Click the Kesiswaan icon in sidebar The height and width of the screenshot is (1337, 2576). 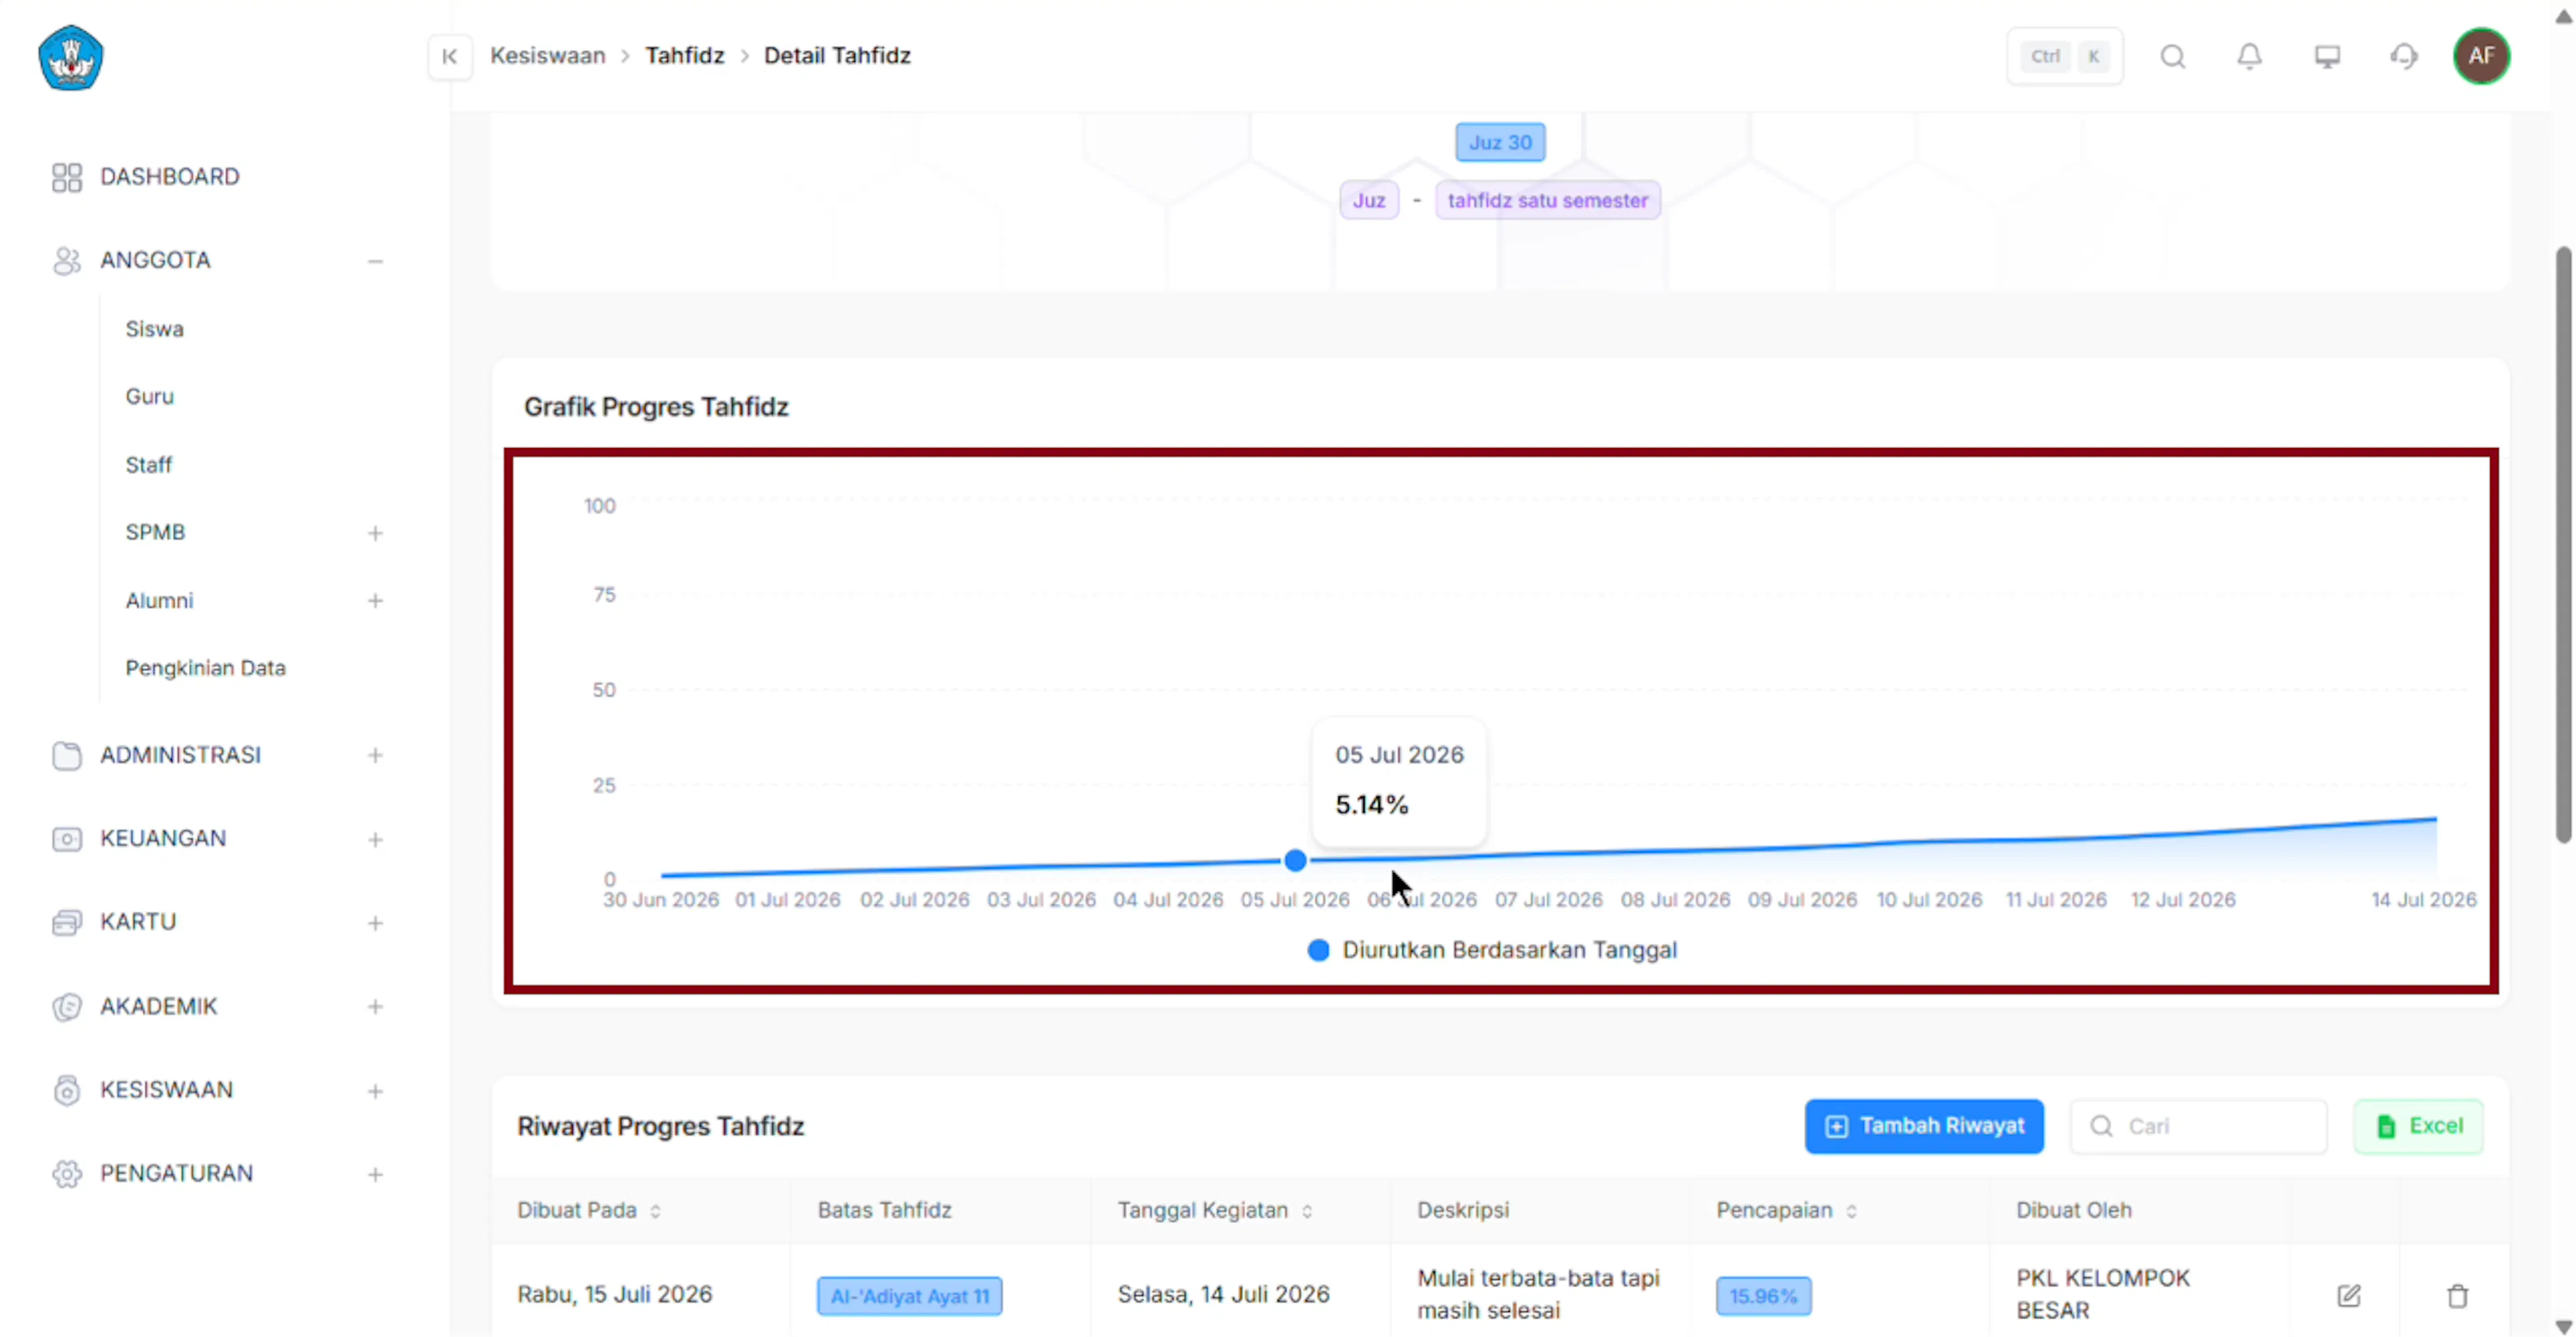coord(67,1090)
